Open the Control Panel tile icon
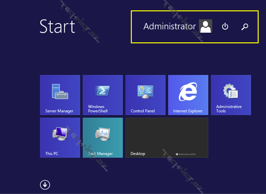Image resolution: width=266 pixels, height=194 pixels. [145, 92]
